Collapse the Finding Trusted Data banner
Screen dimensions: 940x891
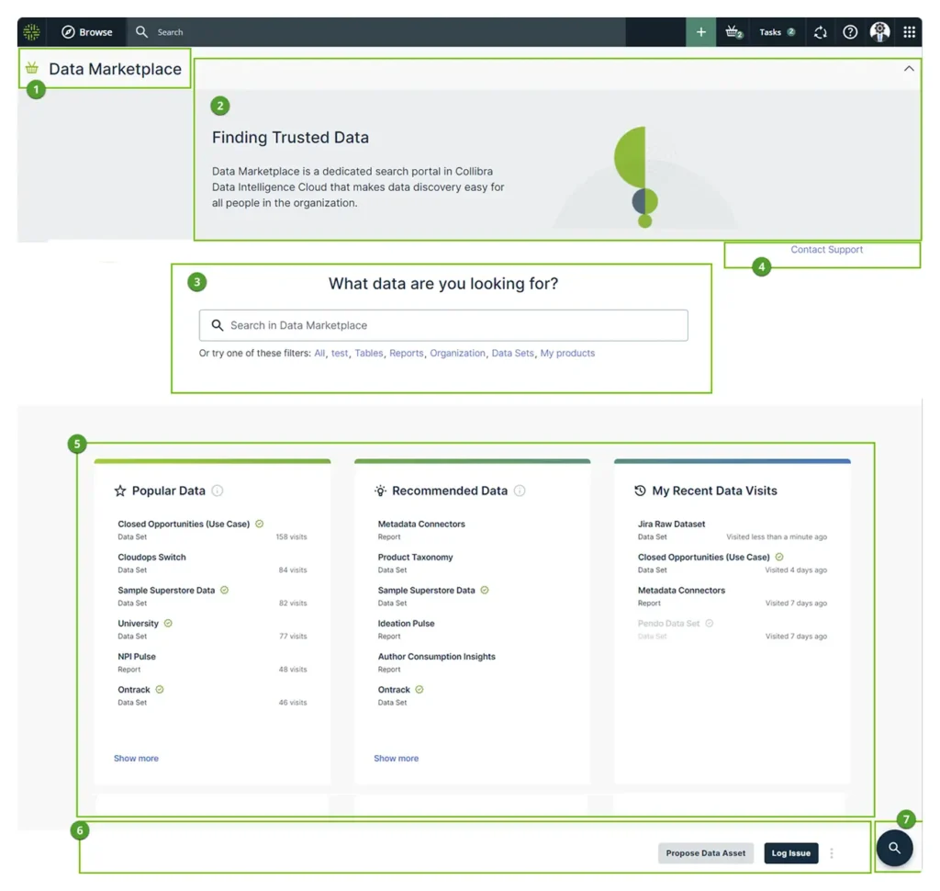point(909,69)
